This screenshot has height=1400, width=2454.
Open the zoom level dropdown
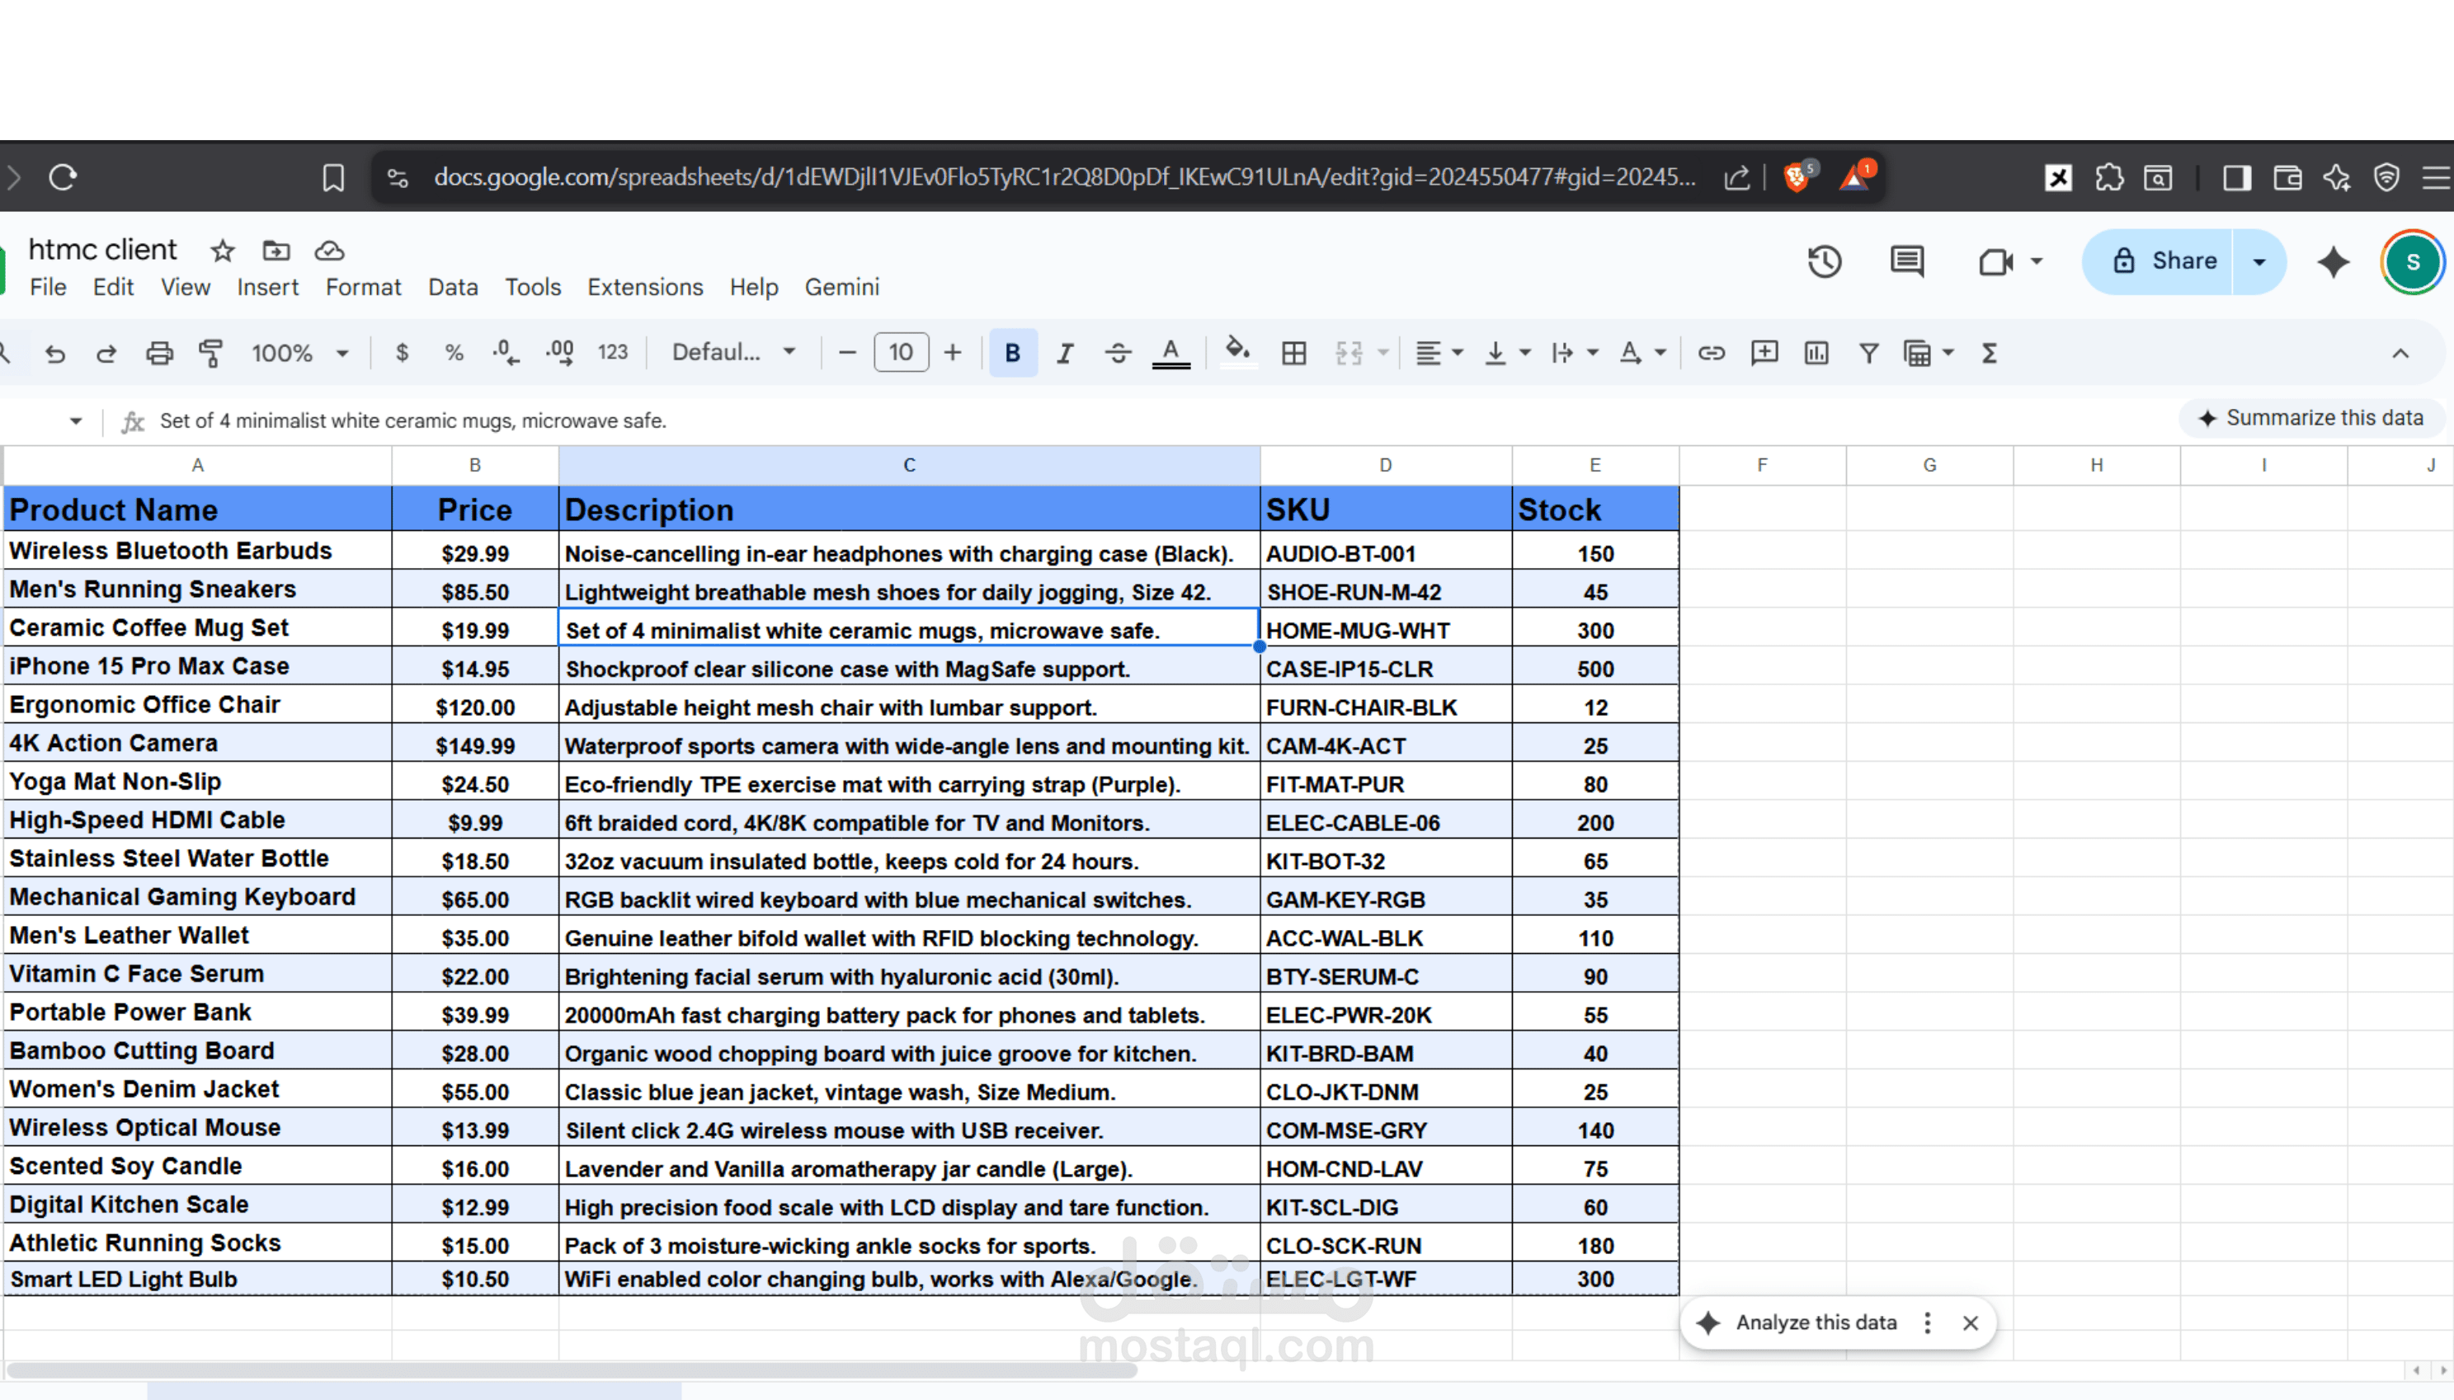pyautogui.click(x=299, y=352)
